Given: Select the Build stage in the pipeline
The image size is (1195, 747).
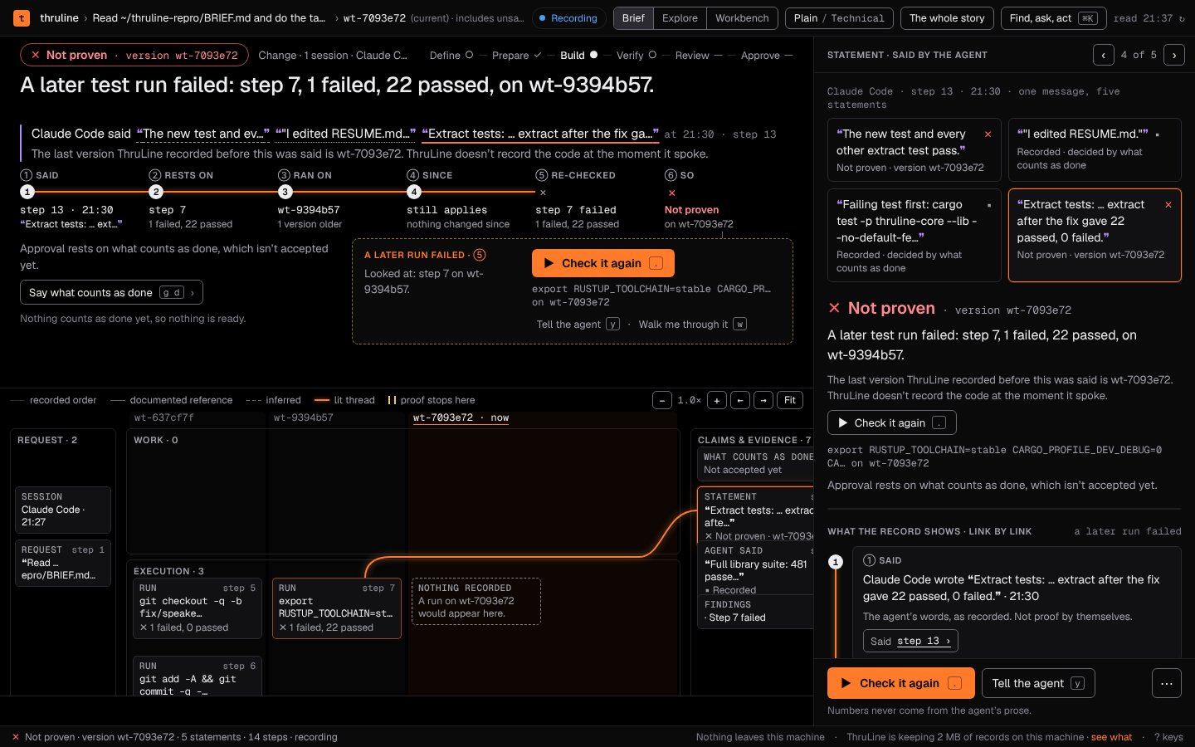Looking at the screenshot, I should pos(578,56).
